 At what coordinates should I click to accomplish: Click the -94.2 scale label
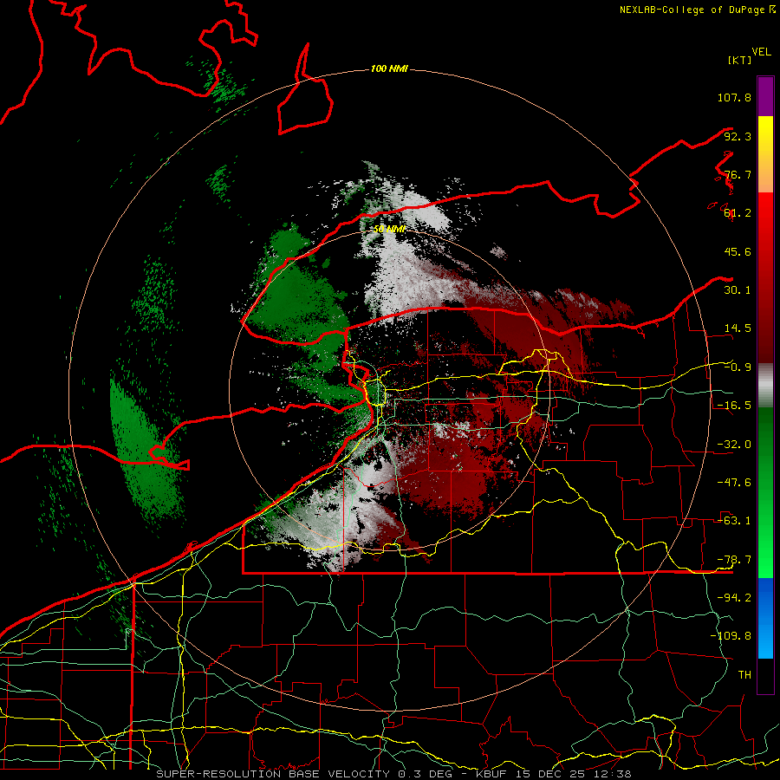click(x=734, y=598)
